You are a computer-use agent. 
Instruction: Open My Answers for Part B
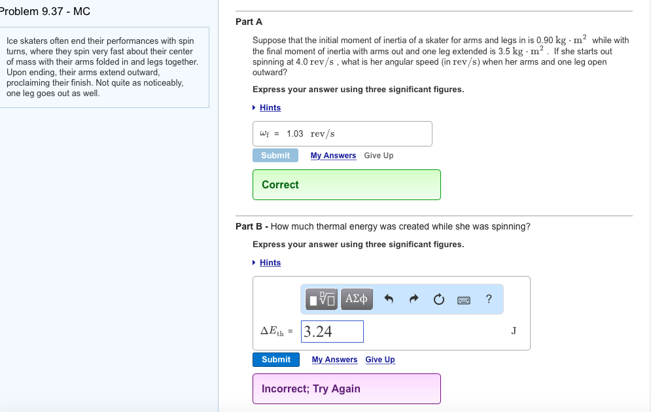click(x=334, y=359)
